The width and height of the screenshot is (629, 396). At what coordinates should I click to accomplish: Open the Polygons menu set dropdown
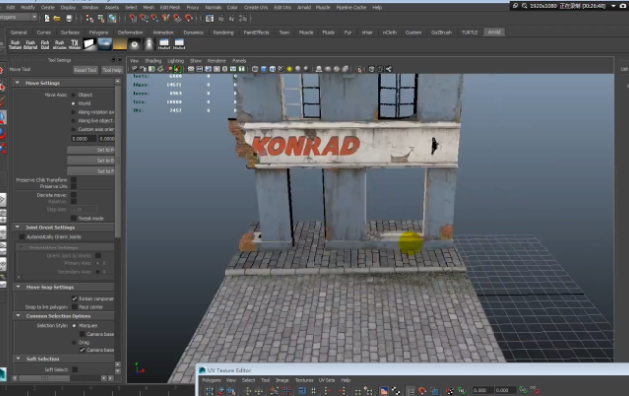(20, 19)
